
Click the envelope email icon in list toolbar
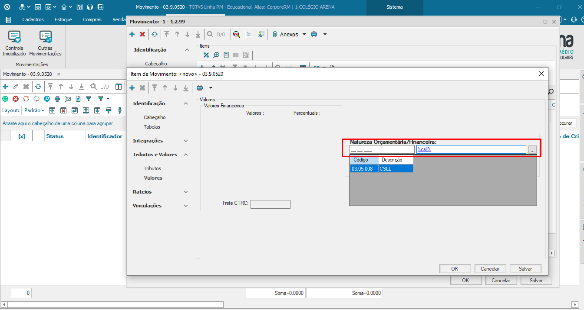(x=68, y=99)
